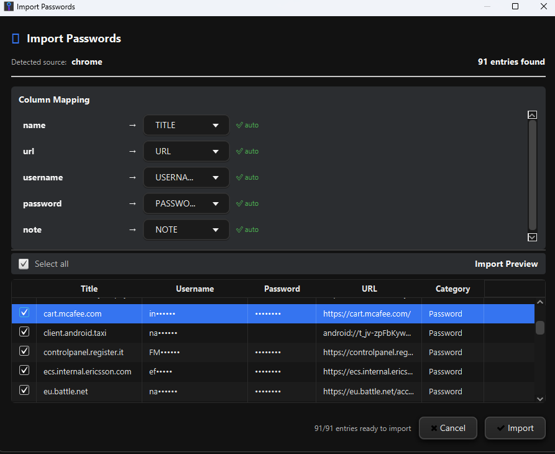The image size is (555, 454).
Task: Sort by the Title column header
Action: point(89,289)
